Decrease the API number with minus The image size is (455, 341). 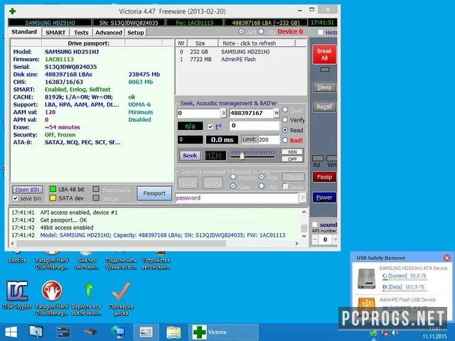[315, 239]
